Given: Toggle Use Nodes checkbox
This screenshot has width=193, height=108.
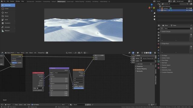Looking at the screenshot, I should tap(32, 105).
